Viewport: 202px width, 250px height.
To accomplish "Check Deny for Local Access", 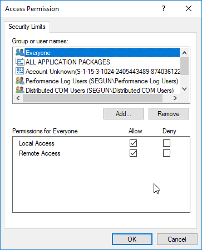I will (166, 143).
